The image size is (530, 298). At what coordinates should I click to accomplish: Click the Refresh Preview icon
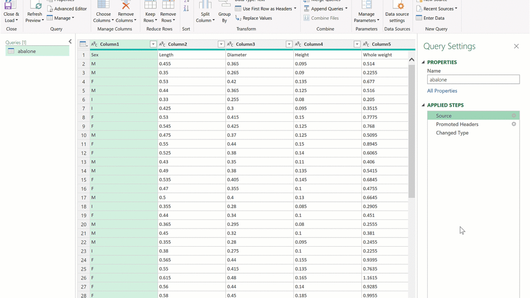[35, 6]
